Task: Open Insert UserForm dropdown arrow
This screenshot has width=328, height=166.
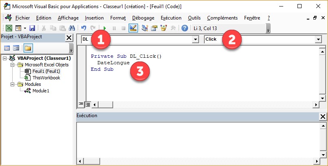Action: click(25, 28)
